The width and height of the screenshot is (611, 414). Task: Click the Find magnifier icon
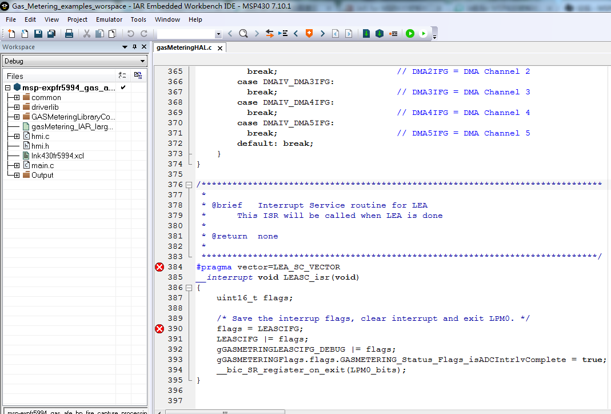pyautogui.click(x=243, y=34)
